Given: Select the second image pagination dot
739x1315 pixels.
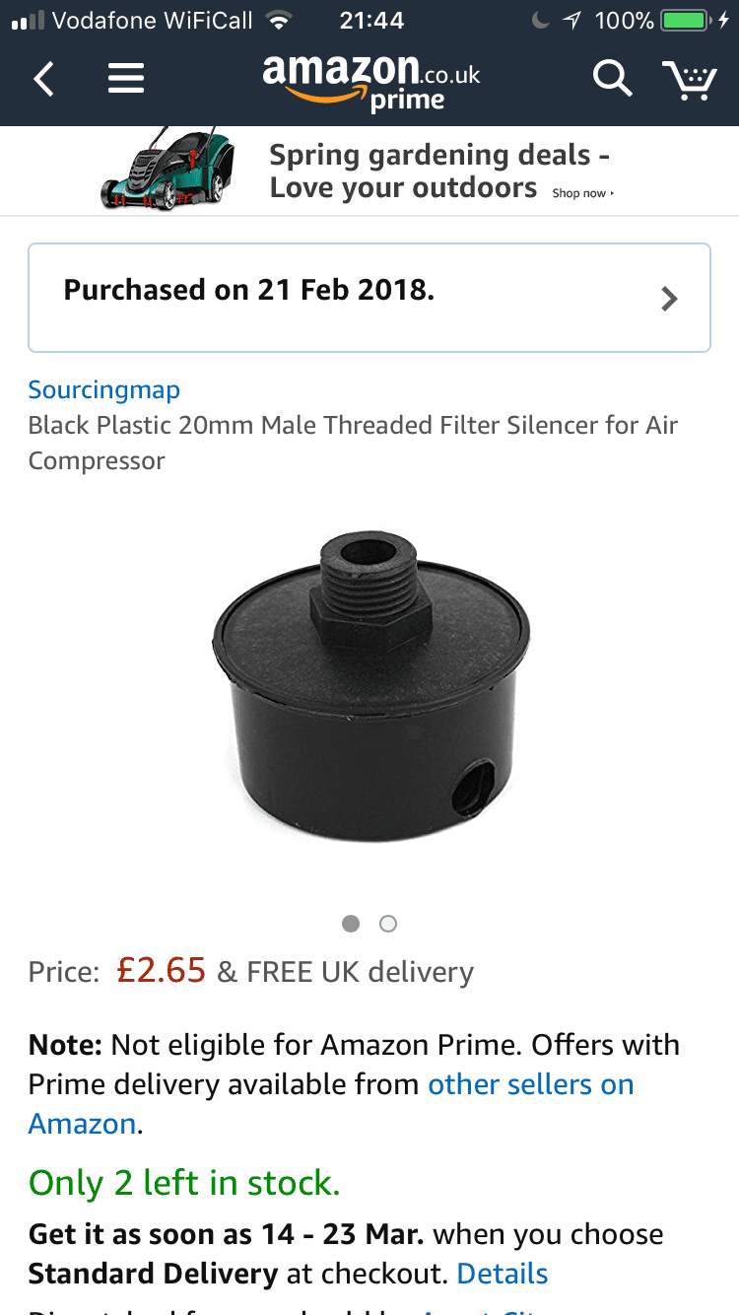Looking at the screenshot, I should point(388,924).
